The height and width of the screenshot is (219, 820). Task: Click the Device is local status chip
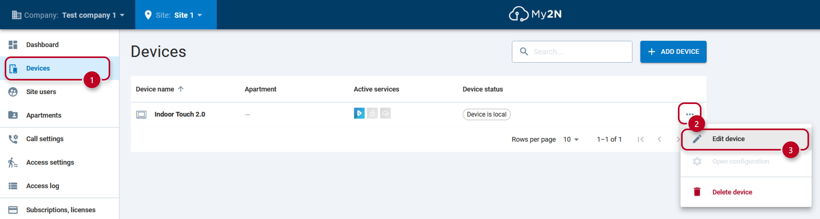tap(487, 114)
